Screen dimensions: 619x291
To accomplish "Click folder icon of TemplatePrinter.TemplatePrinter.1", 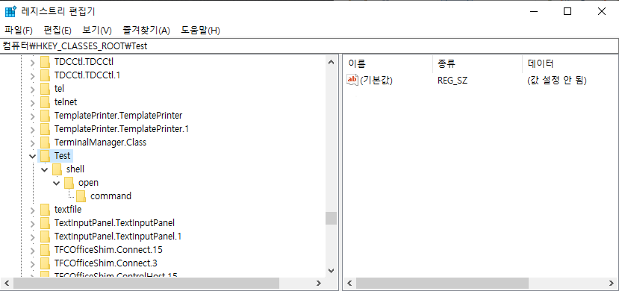I will click(x=46, y=129).
